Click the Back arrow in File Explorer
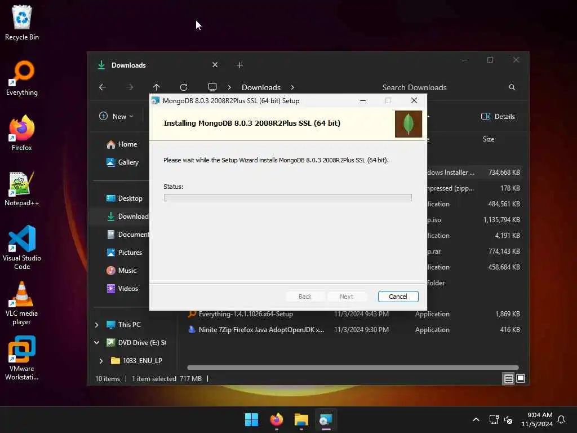Screen dimensions: 577x433 [x=103, y=87]
